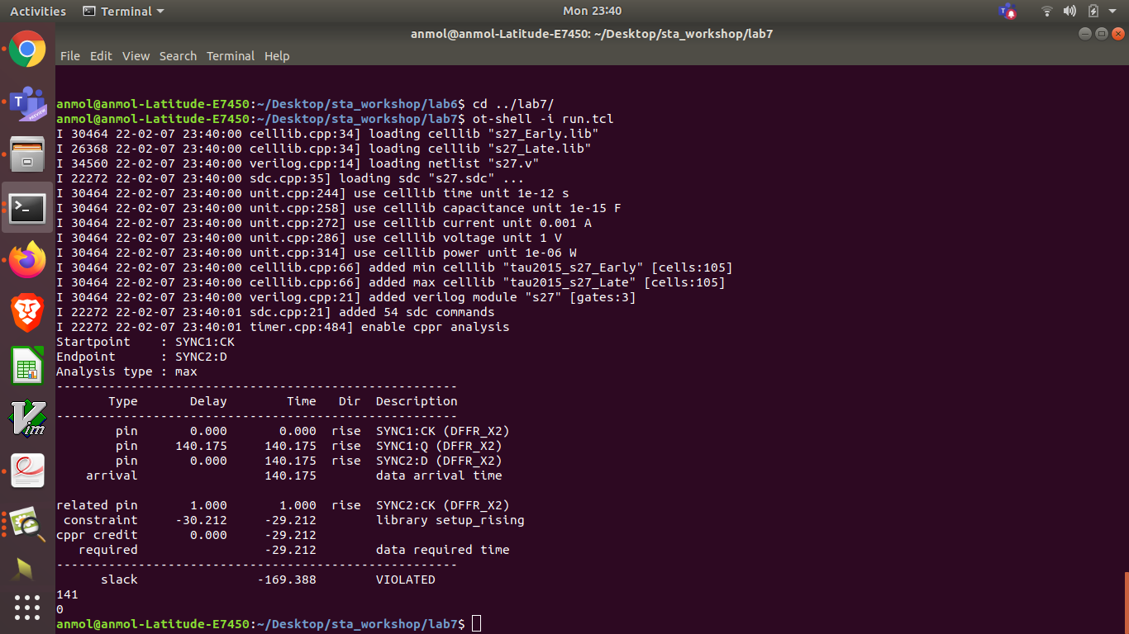Open Google Chrome from the dock
The height and width of the screenshot is (634, 1129).
click(x=27, y=50)
